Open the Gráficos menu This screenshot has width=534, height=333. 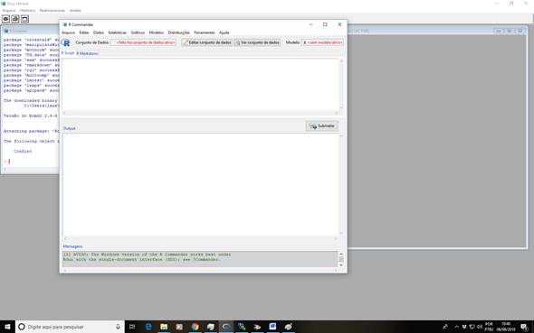[138, 32]
